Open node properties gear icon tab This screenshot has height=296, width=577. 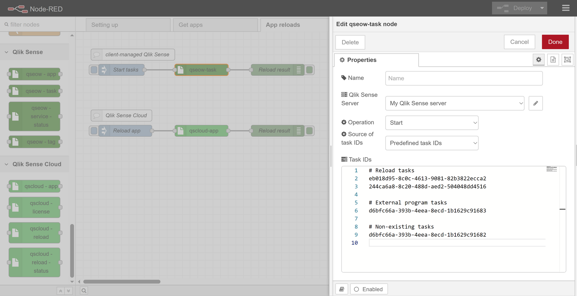(x=539, y=60)
